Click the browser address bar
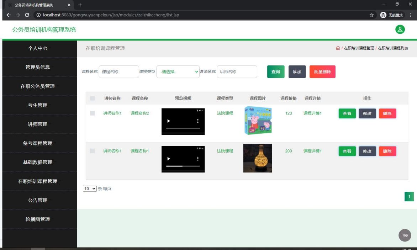 (205, 15)
